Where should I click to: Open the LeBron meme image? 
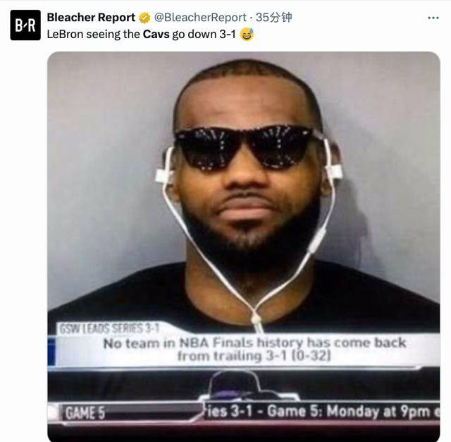pos(244,246)
